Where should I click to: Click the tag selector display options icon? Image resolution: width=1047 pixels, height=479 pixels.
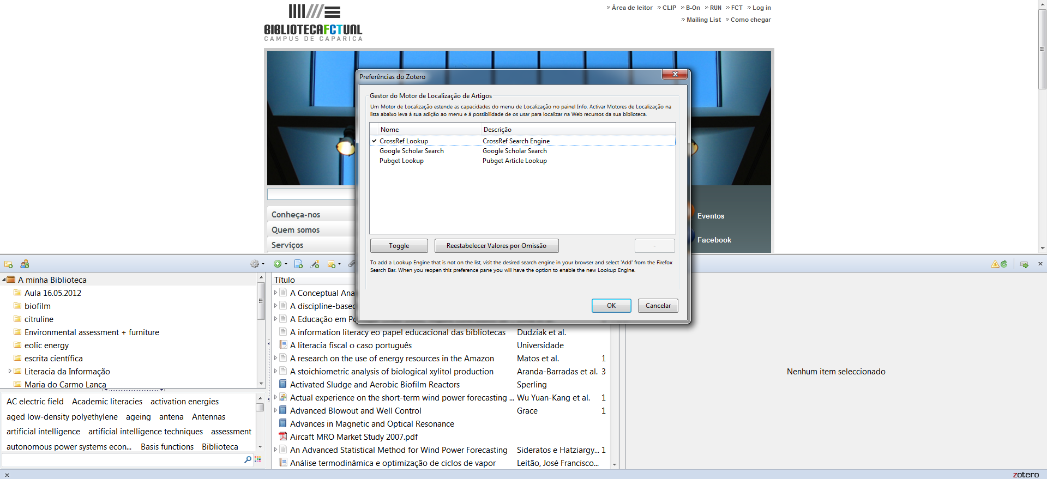258,460
